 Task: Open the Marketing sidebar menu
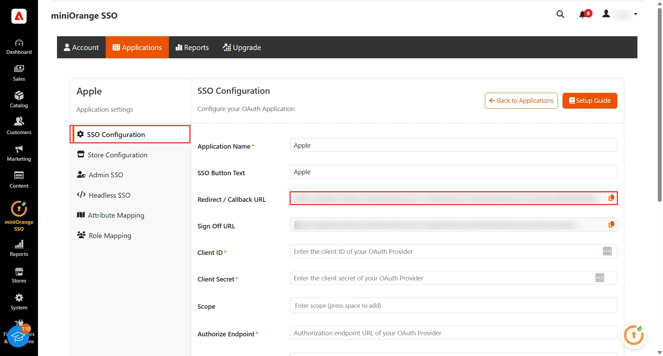[x=19, y=154]
